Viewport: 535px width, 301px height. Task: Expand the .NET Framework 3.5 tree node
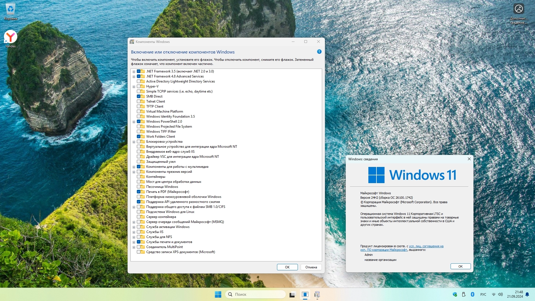click(134, 72)
